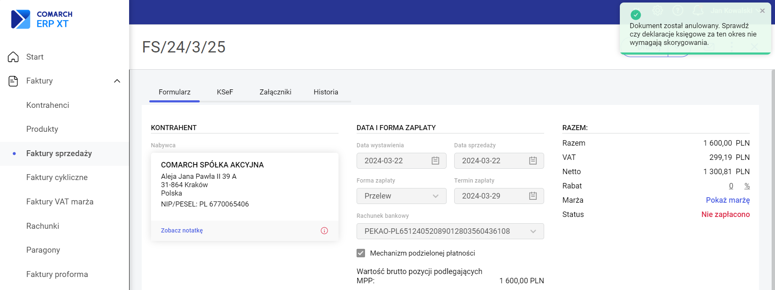Collapse the Faktury menu section

117,81
